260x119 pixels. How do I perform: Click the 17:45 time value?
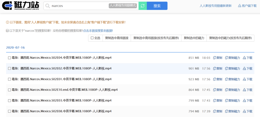pos(206,90)
